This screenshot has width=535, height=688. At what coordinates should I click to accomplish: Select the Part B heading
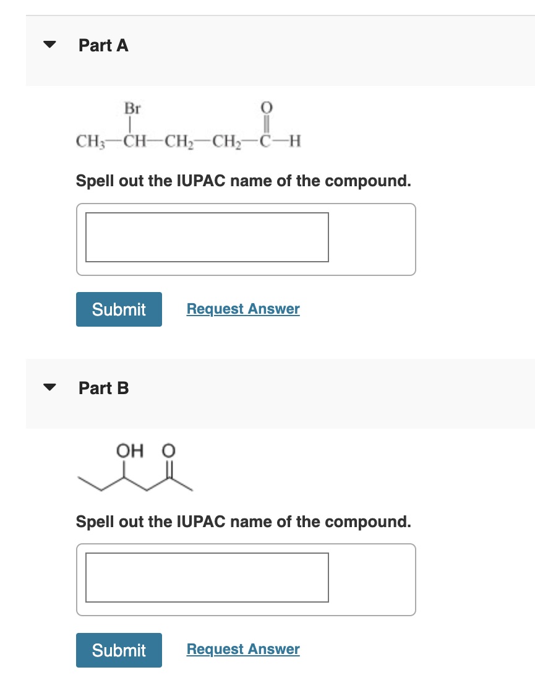tap(103, 388)
